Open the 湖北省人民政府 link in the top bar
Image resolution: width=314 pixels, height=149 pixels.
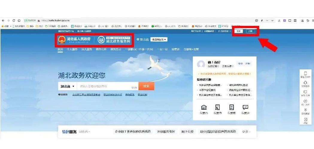click(x=84, y=31)
